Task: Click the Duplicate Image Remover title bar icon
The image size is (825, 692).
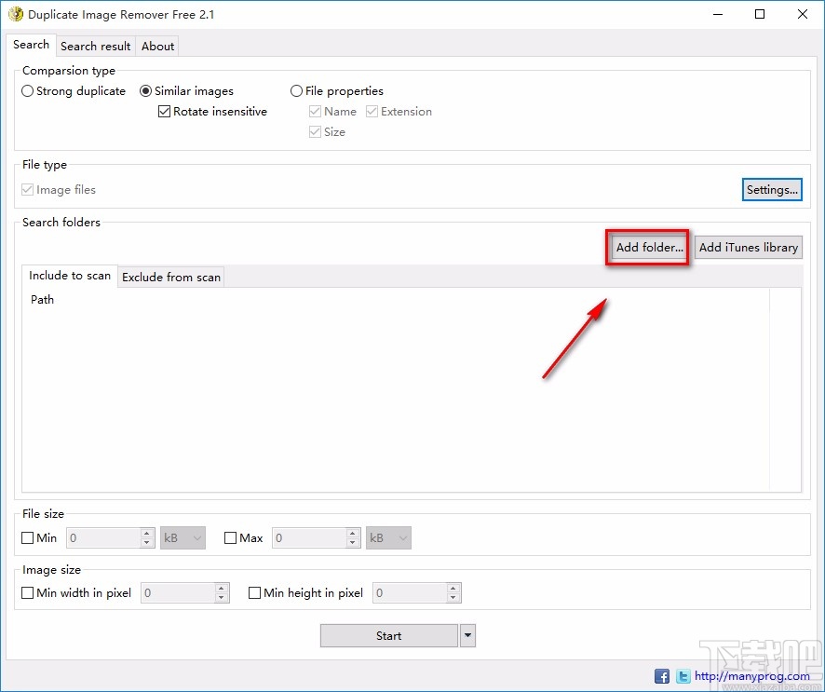Action: (16, 14)
